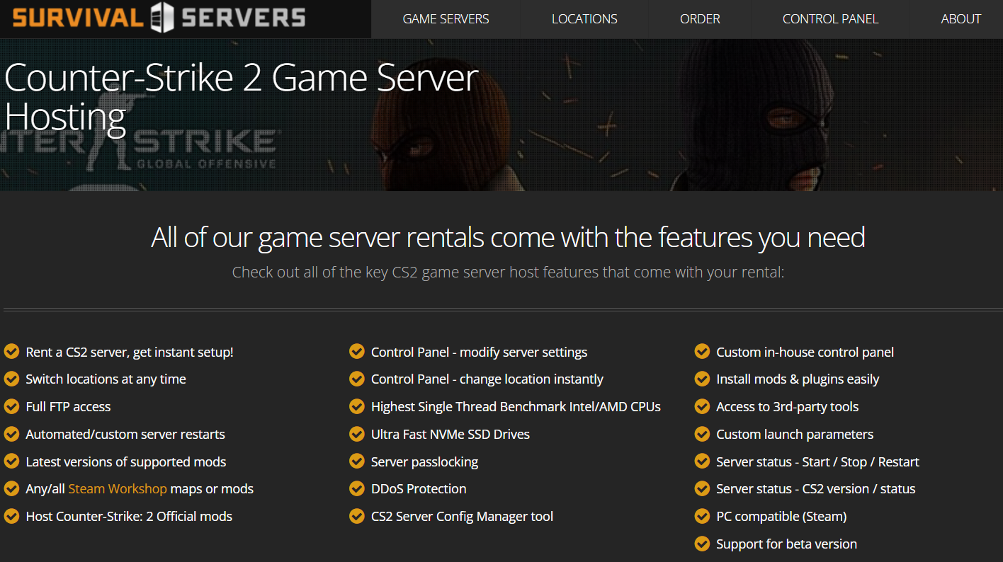The width and height of the screenshot is (1003, 562).
Task: Go to the Order page
Action: point(700,19)
